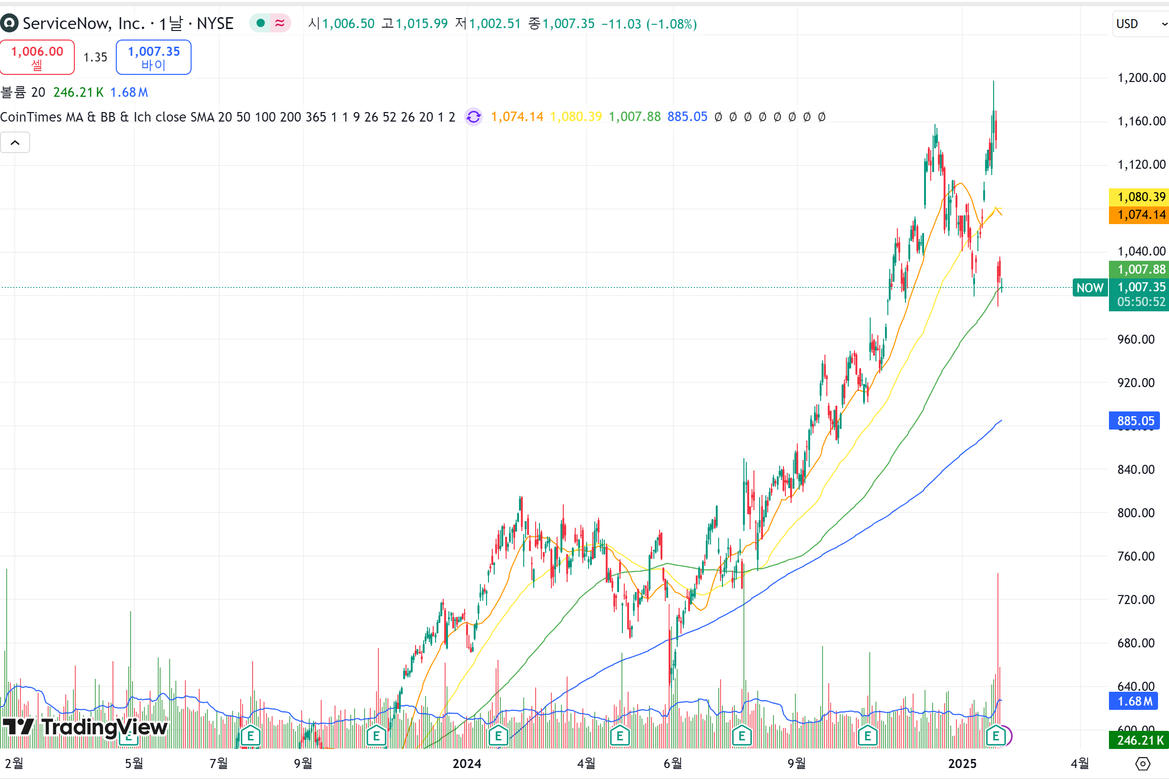Click the ServiceNow round logo icon
This screenshot has height=779, width=1169.
tap(9, 23)
